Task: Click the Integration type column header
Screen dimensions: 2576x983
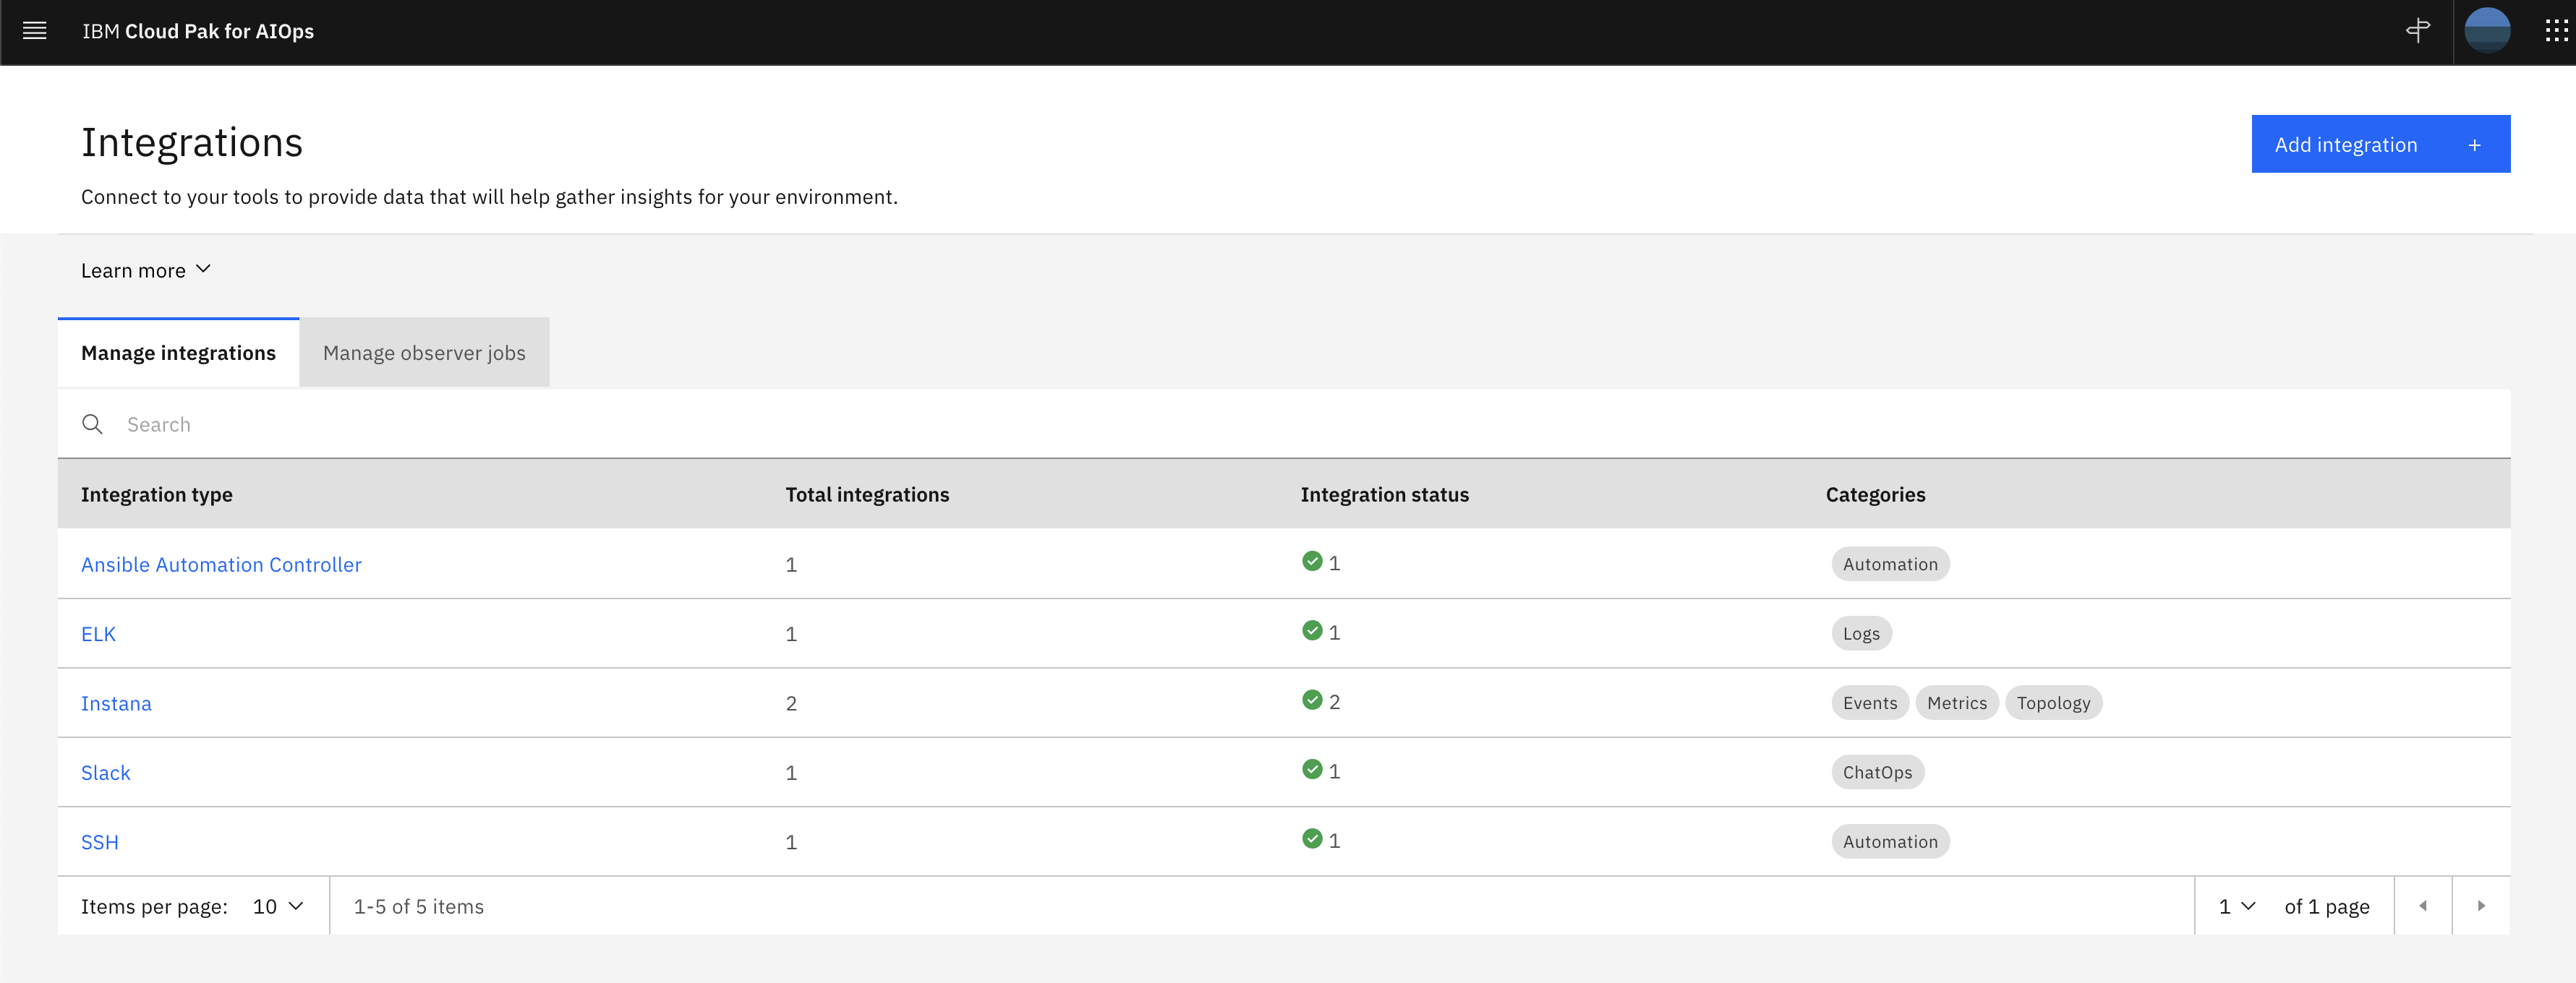Action: click(x=157, y=494)
